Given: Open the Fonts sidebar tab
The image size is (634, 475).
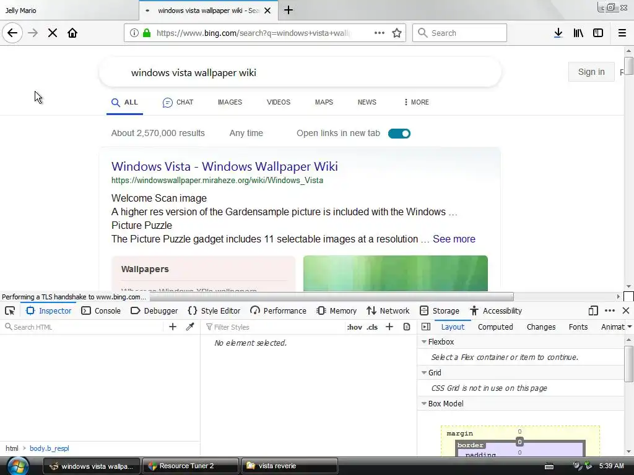Looking at the screenshot, I should pyautogui.click(x=578, y=327).
